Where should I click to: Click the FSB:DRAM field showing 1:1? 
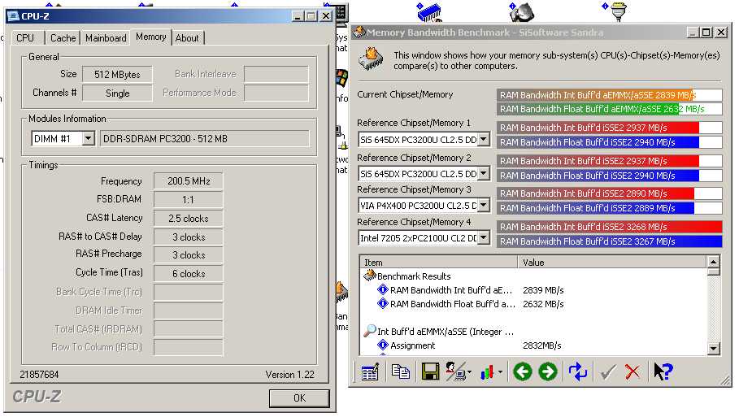(x=189, y=199)
